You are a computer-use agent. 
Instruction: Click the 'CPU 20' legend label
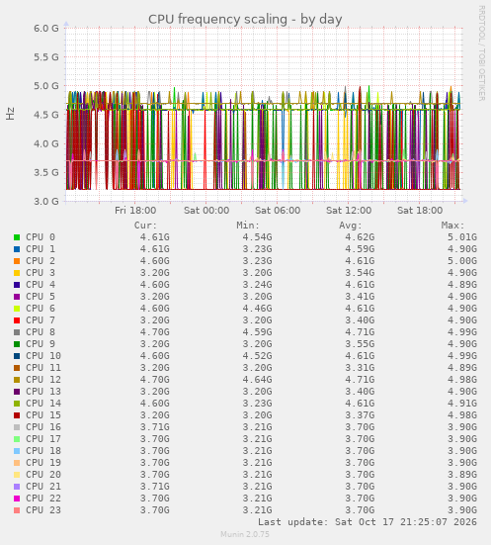[43, 475]
